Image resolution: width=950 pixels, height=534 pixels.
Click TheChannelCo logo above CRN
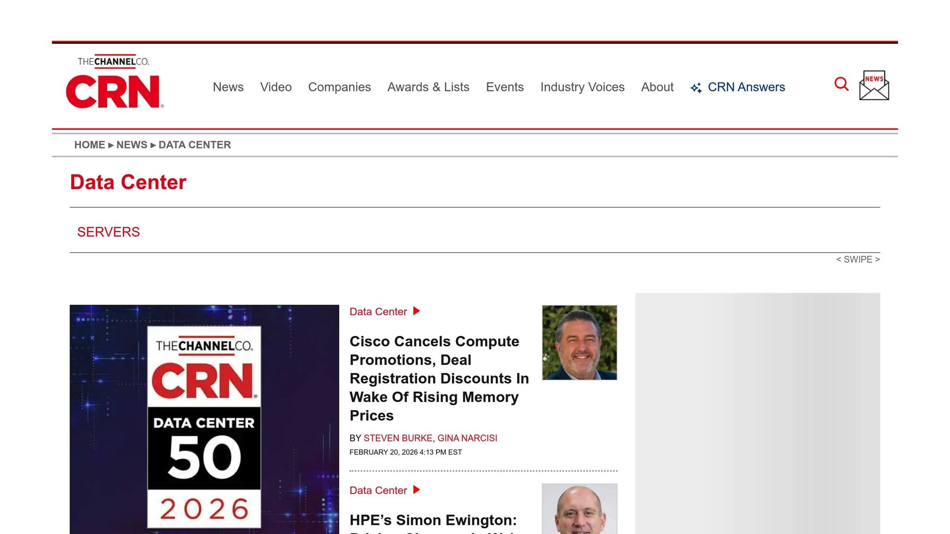point(113,62)
